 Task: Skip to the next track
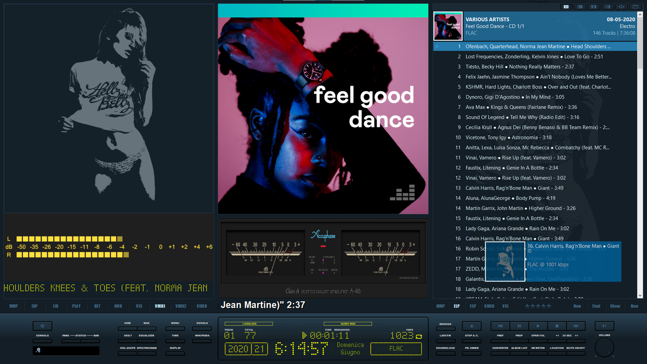(x=576, y=326)
